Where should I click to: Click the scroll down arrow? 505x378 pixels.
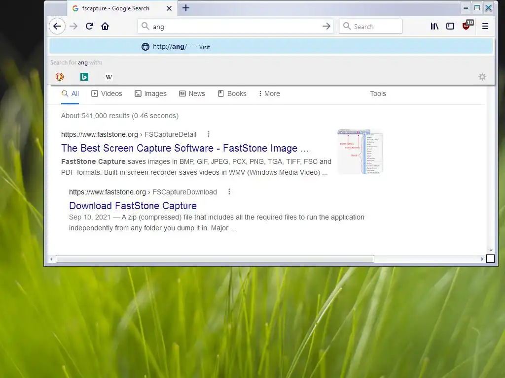click(491, 251)
